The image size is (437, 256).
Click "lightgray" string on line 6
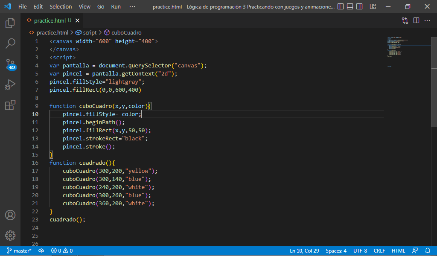point(123,82)
